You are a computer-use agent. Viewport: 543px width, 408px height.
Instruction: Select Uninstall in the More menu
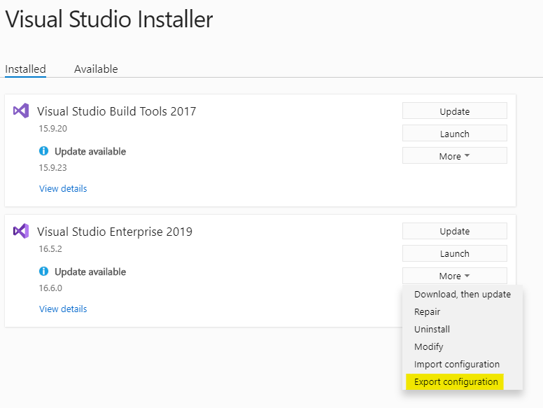(x=463, y=329)
